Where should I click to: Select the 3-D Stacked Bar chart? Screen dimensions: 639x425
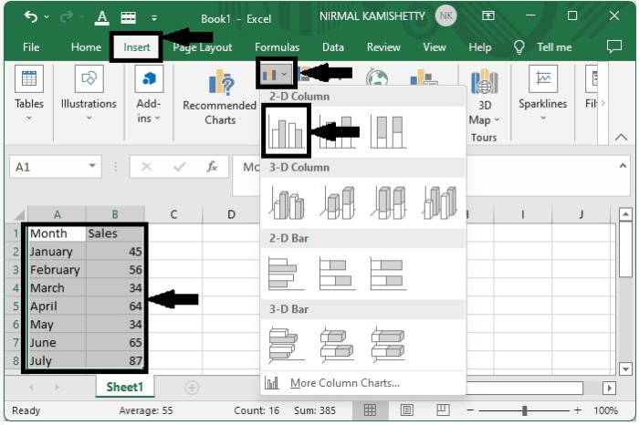(x=337, y=345)
